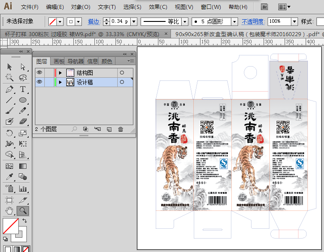Select the Perspective Grid tool
Image resolution: width=324 pixels, height=252 pixels.
tap(23, 155)
